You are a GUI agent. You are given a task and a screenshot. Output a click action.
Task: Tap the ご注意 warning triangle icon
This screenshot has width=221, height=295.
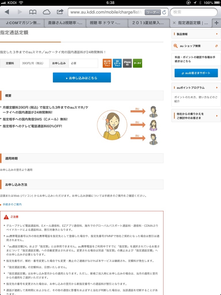[x=6, y=217]
